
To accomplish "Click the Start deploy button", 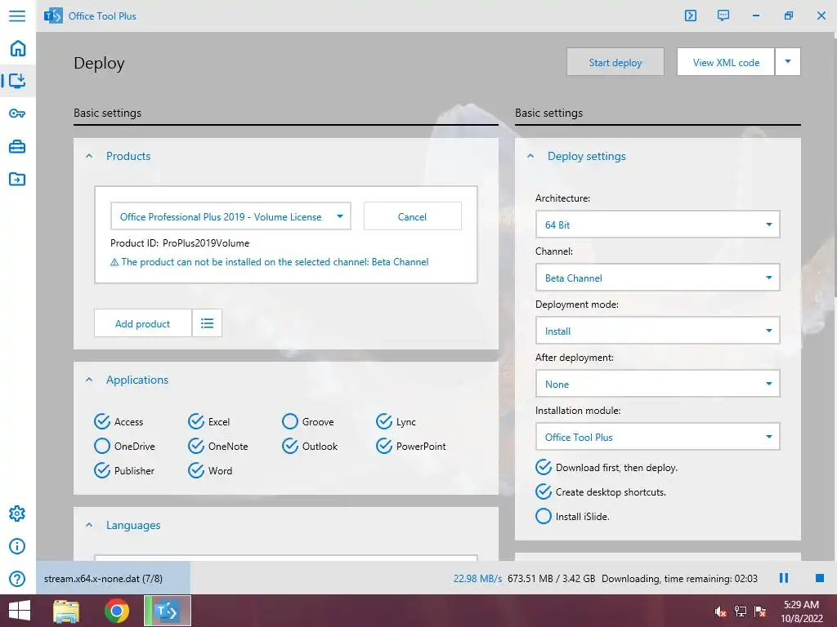I will coord(615,62).
